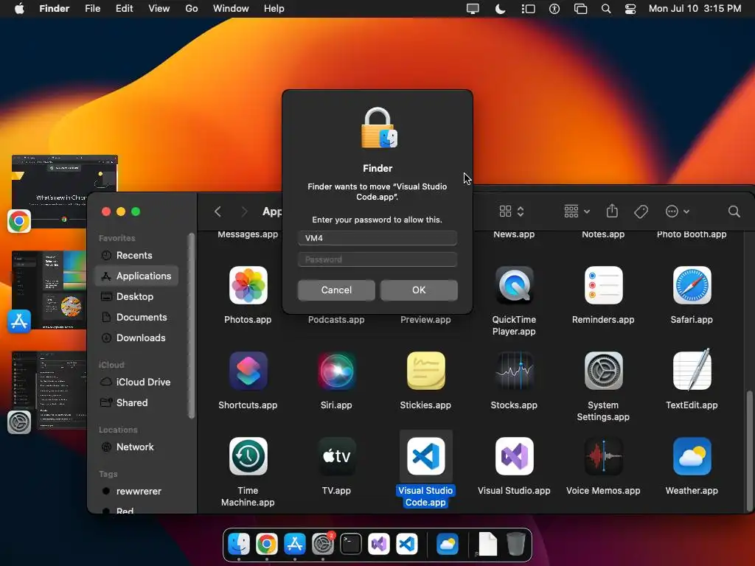The width and height of the screenshot is (755, 566).
Task: Select Weather.app icon in Finder window
Action: coord(692,455)
